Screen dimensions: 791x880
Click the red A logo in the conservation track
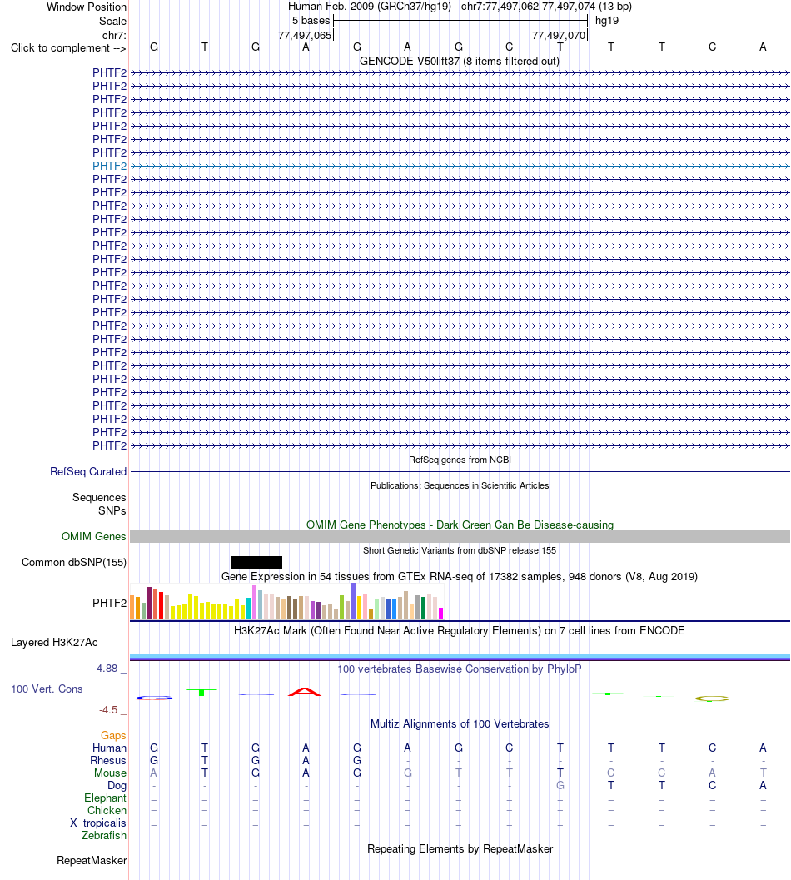[305, 691]
